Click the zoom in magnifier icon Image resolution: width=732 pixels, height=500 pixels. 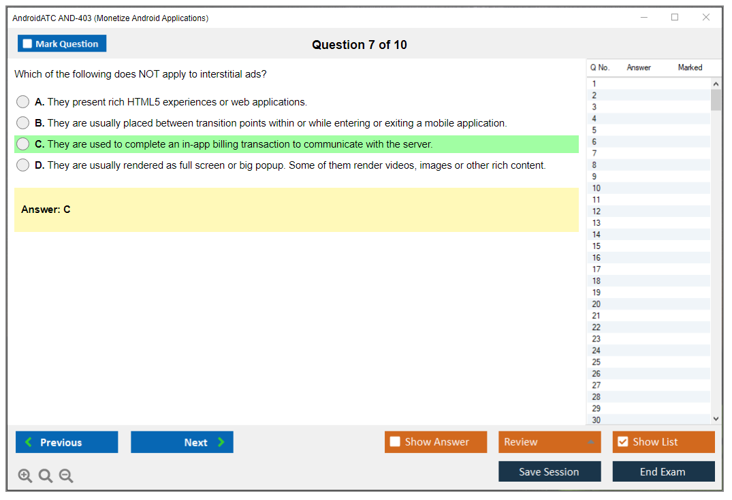click(x=25, y=476)
